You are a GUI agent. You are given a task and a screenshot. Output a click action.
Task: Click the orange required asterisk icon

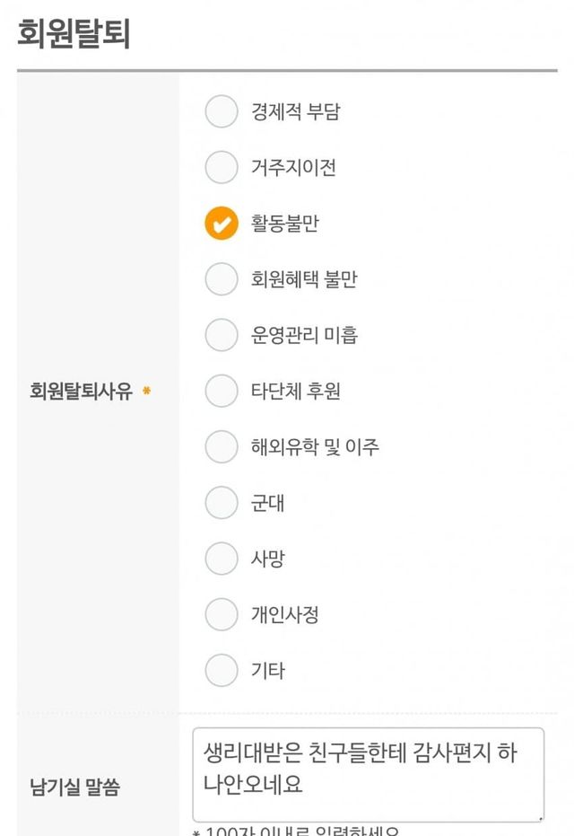click(x=146, y=392)
